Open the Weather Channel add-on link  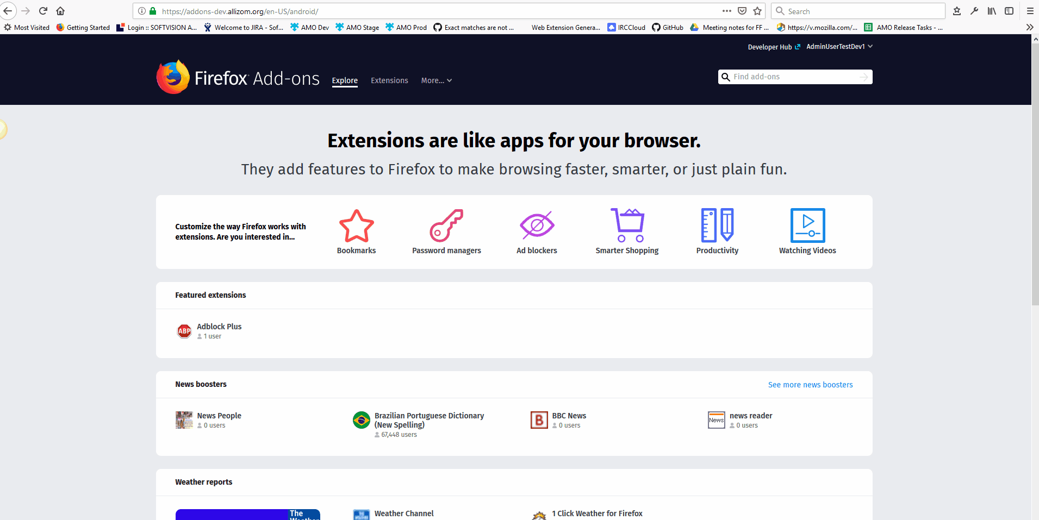tap(404, 513)
